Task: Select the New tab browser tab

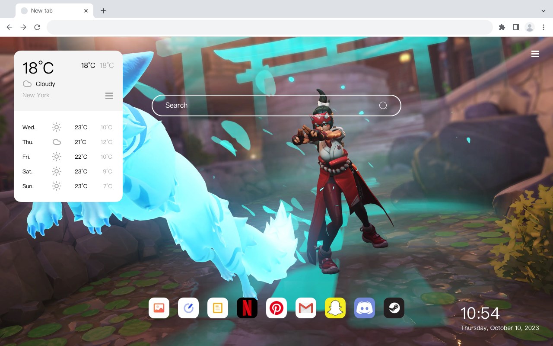Action: (x=54, y=11)
